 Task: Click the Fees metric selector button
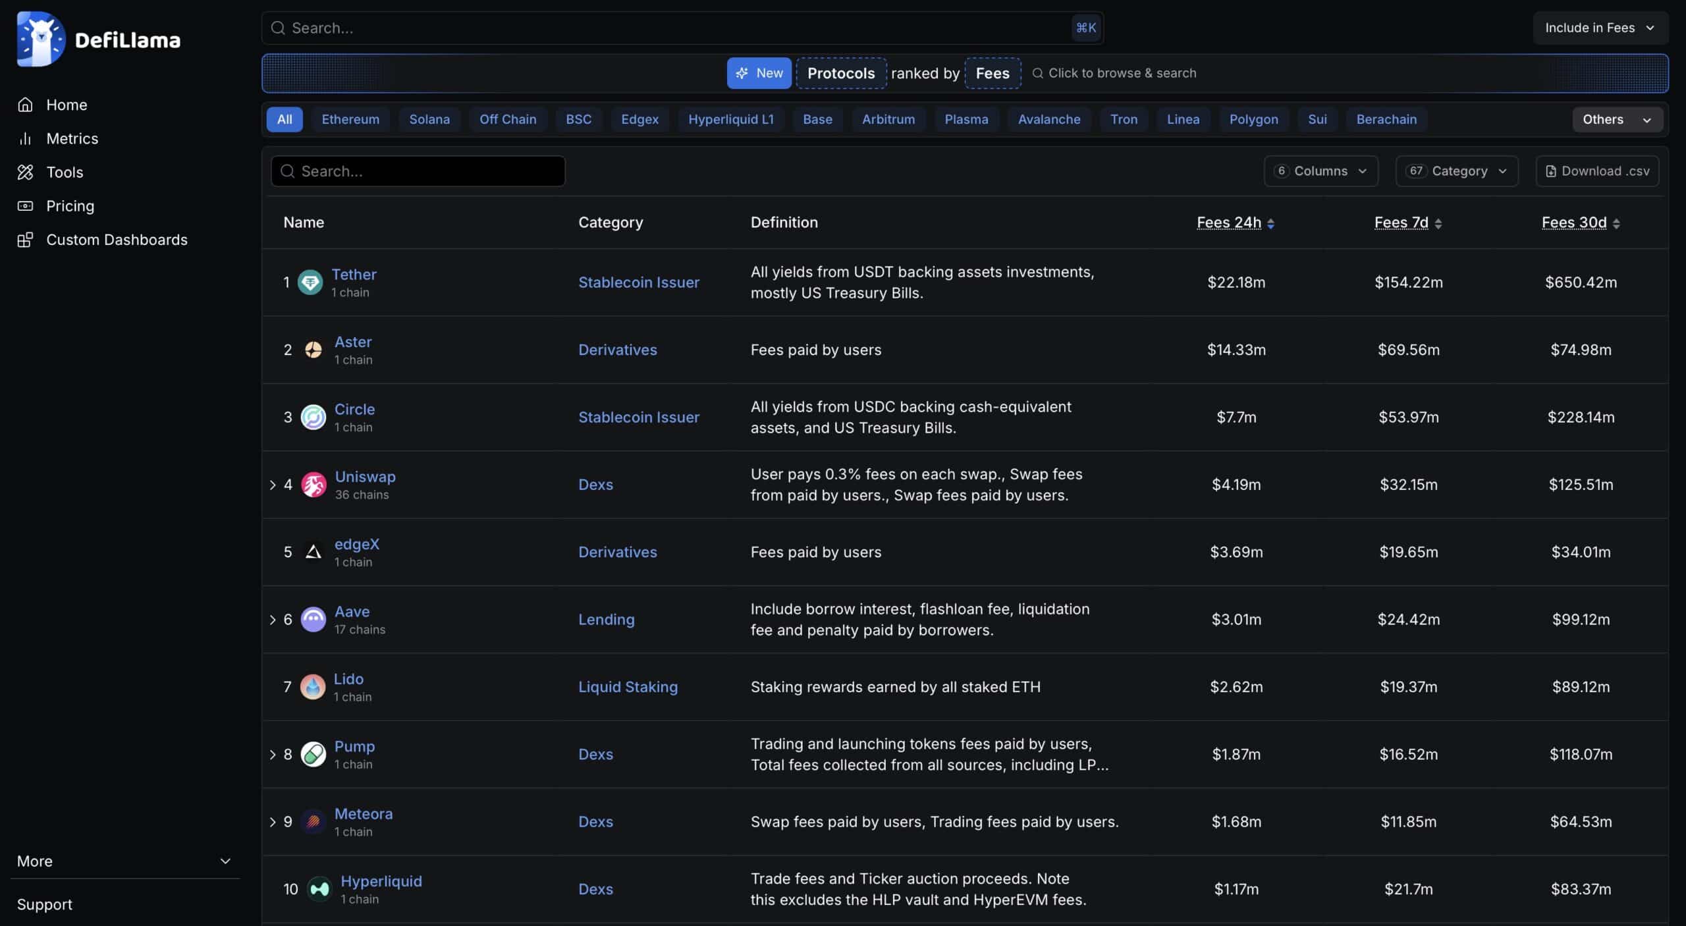pyautogui.click(x=993, y=73)
